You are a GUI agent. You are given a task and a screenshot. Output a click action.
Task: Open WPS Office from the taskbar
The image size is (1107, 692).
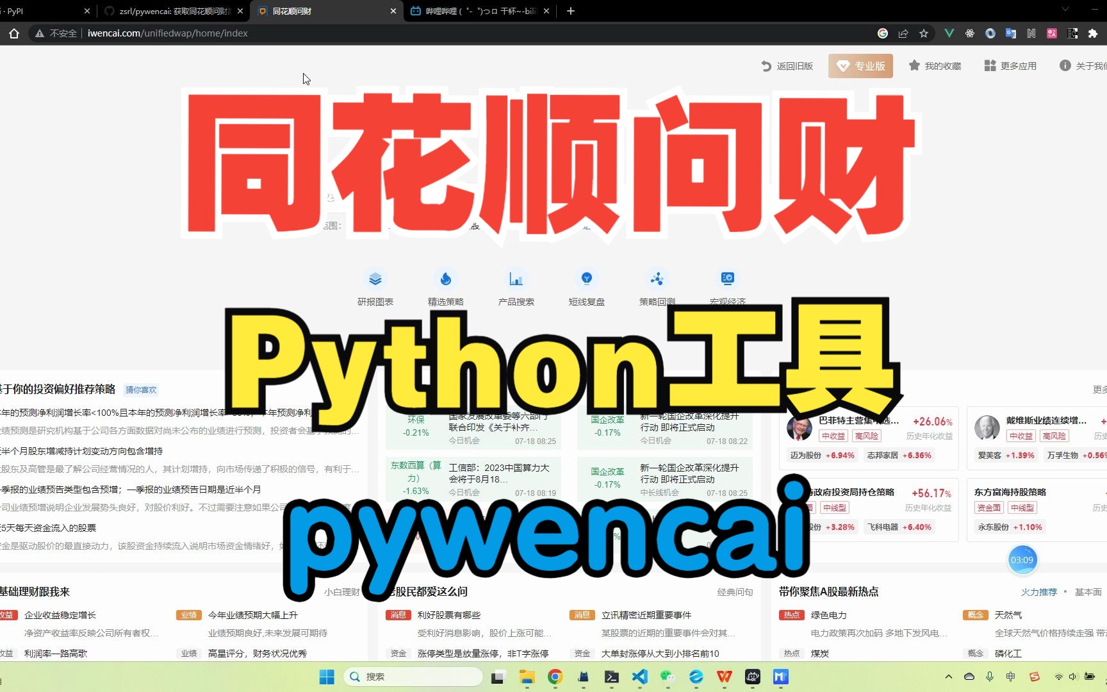(725, 677)
